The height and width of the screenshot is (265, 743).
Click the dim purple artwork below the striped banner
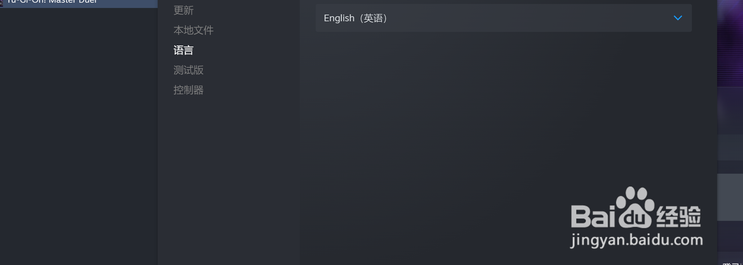click(730, 111)
